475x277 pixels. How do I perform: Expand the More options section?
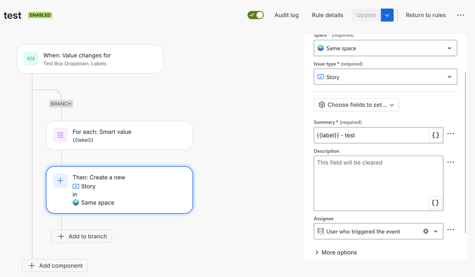[336, 252]
